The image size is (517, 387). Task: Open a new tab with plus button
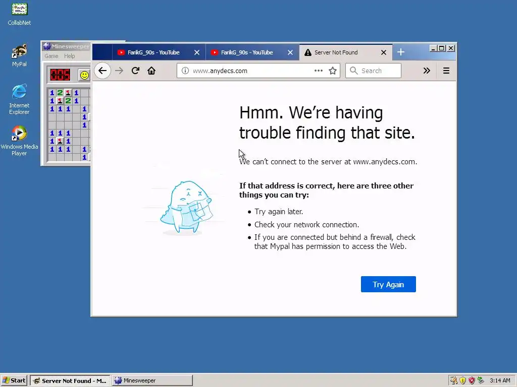(x=400, y=52)
